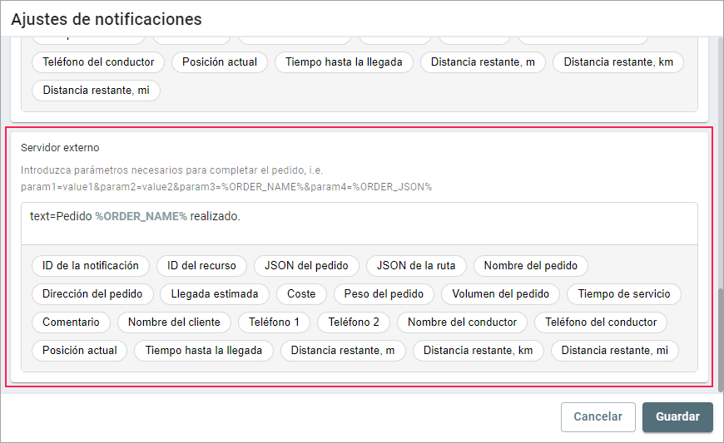Insert the 'Tiempo de servicio' parameter

[624, 293]
